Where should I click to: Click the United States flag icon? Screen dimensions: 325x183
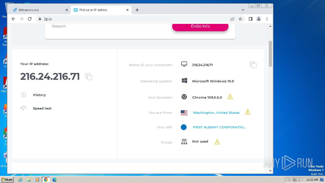pyautogui.click(x=184, y=113)
